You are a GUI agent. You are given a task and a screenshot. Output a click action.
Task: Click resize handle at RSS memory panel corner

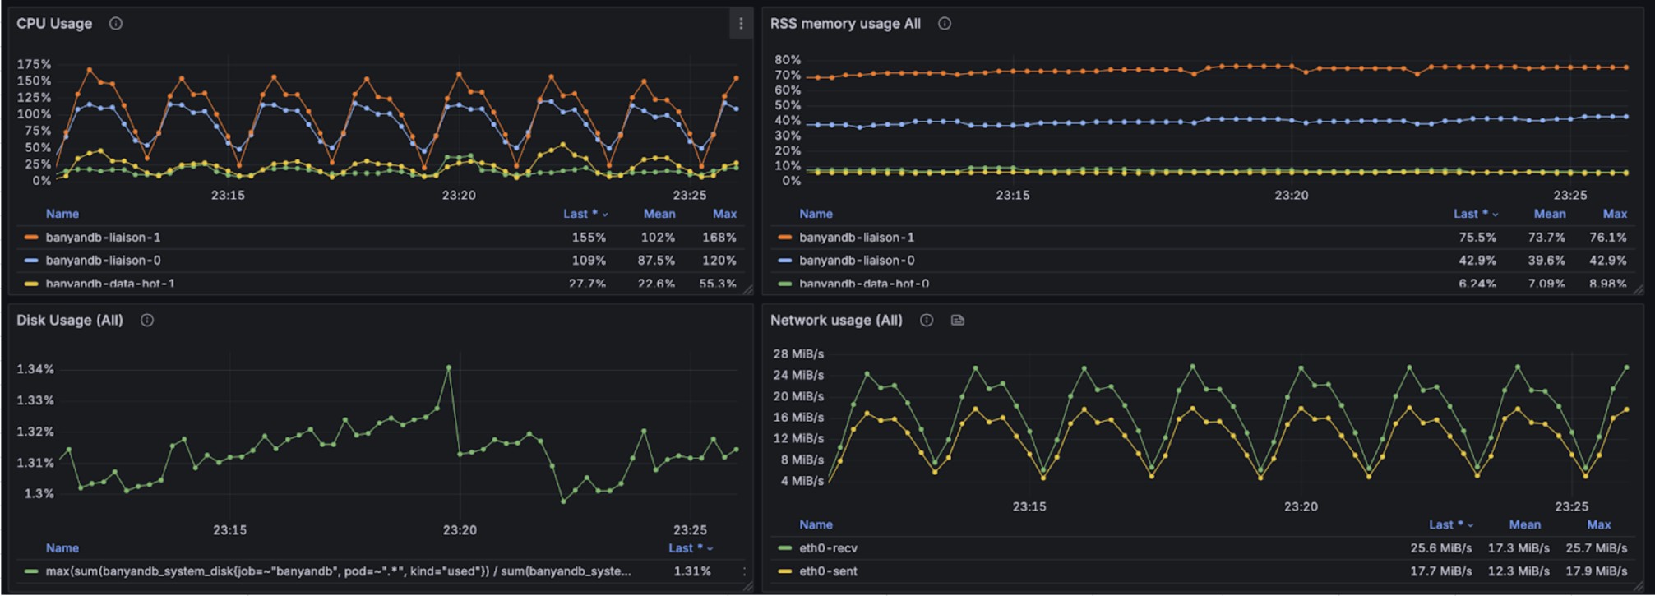coord(1639,289)
